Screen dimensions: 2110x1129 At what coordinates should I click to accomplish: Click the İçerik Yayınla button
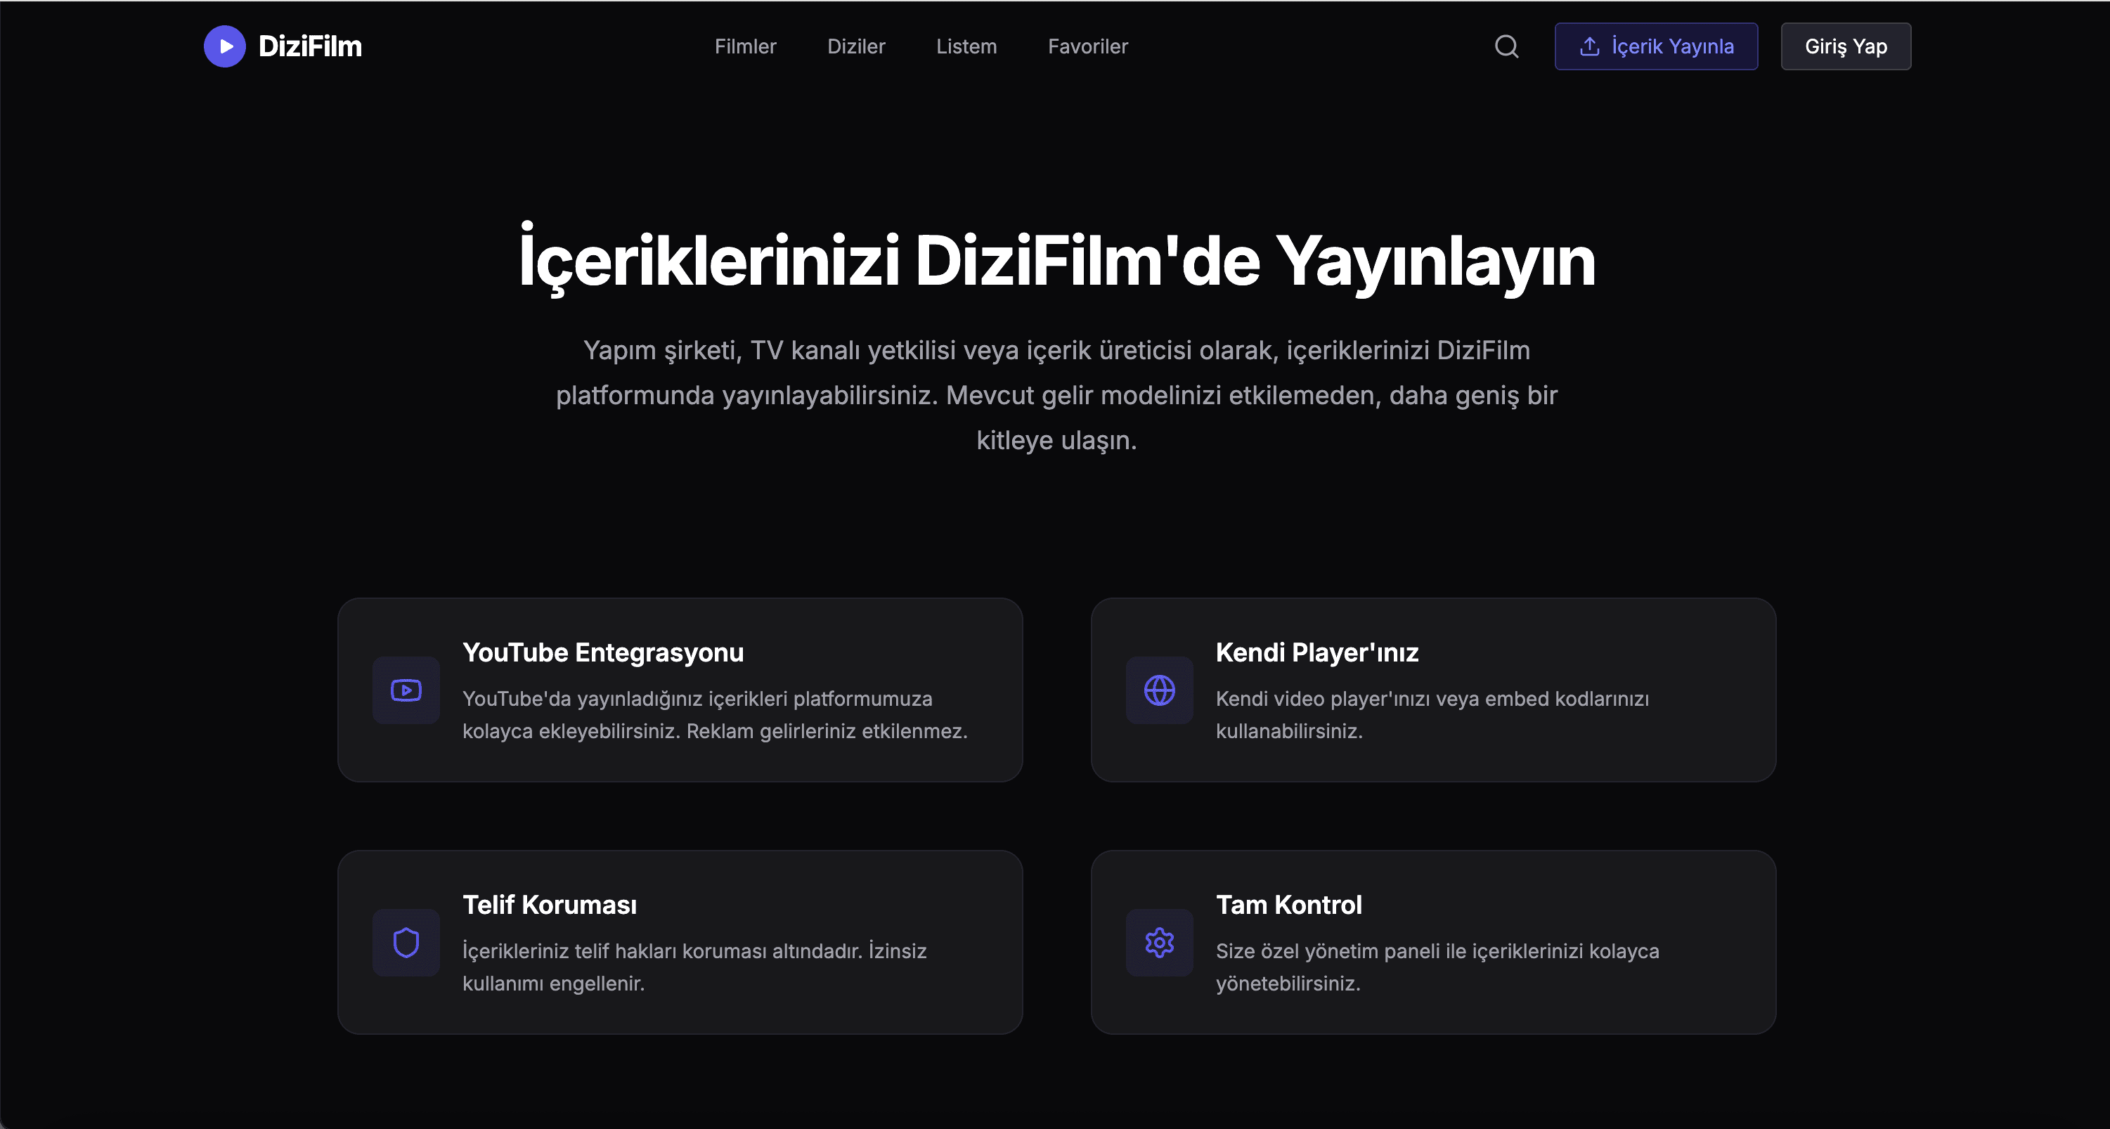click(x=1656, y=46)
